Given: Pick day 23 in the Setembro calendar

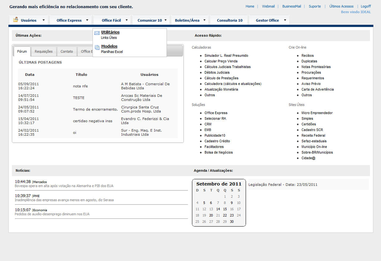Looking at the screenshot, I should tap(232, 215).
